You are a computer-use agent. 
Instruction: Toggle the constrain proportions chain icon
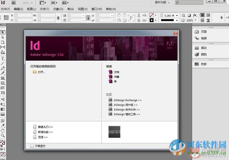[x=88, y=18]
